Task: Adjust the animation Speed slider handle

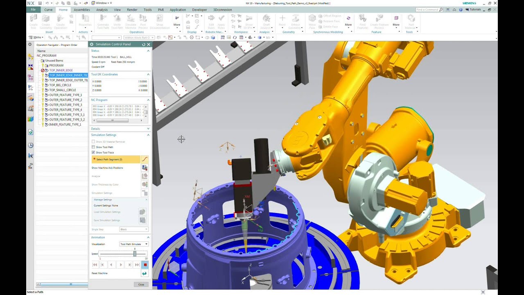Action: click(135, 254)
